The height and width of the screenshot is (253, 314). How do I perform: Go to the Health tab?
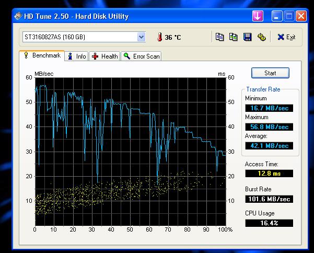(x=105, y=56)
